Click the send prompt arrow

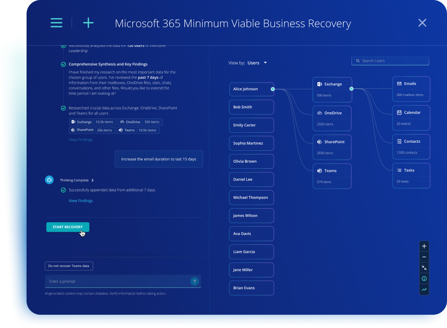(x=194, y=281)
